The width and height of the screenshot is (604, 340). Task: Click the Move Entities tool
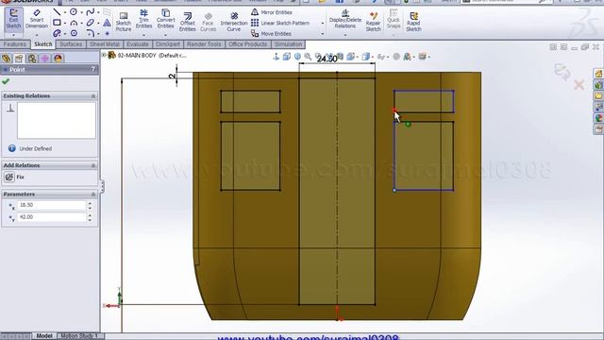click(271, 34)
